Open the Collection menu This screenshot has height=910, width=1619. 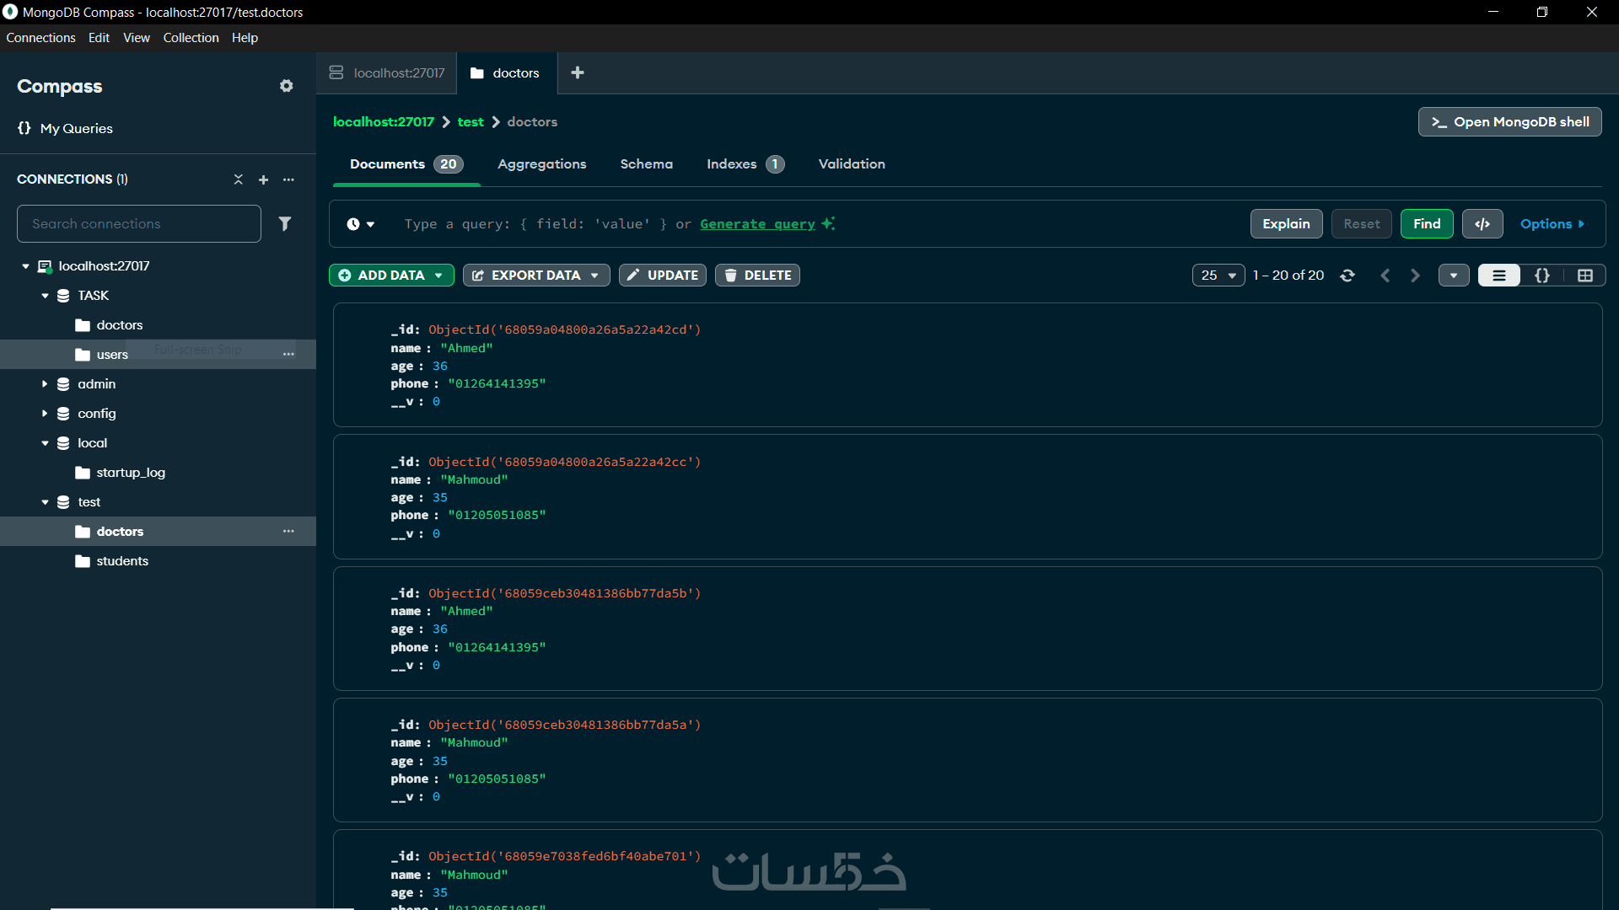(191, 38)
